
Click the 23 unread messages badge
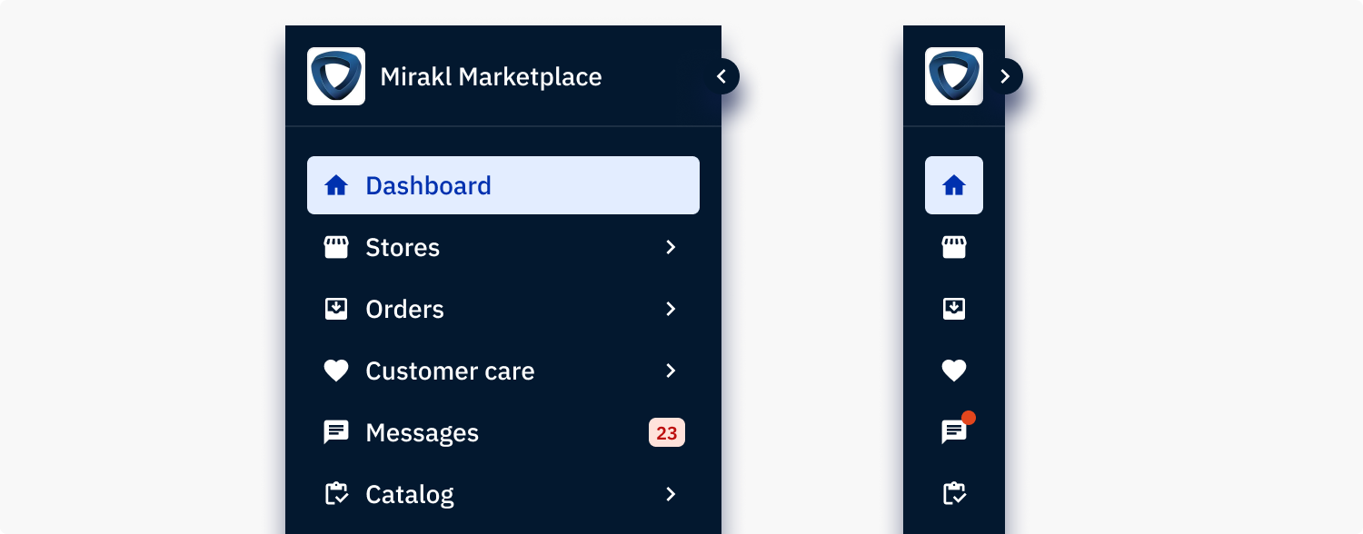[666, 432]
